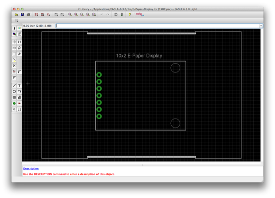The image size is (275, 198).
Task: Open the Grid settings icon
Action: click(x=16, y=21)
